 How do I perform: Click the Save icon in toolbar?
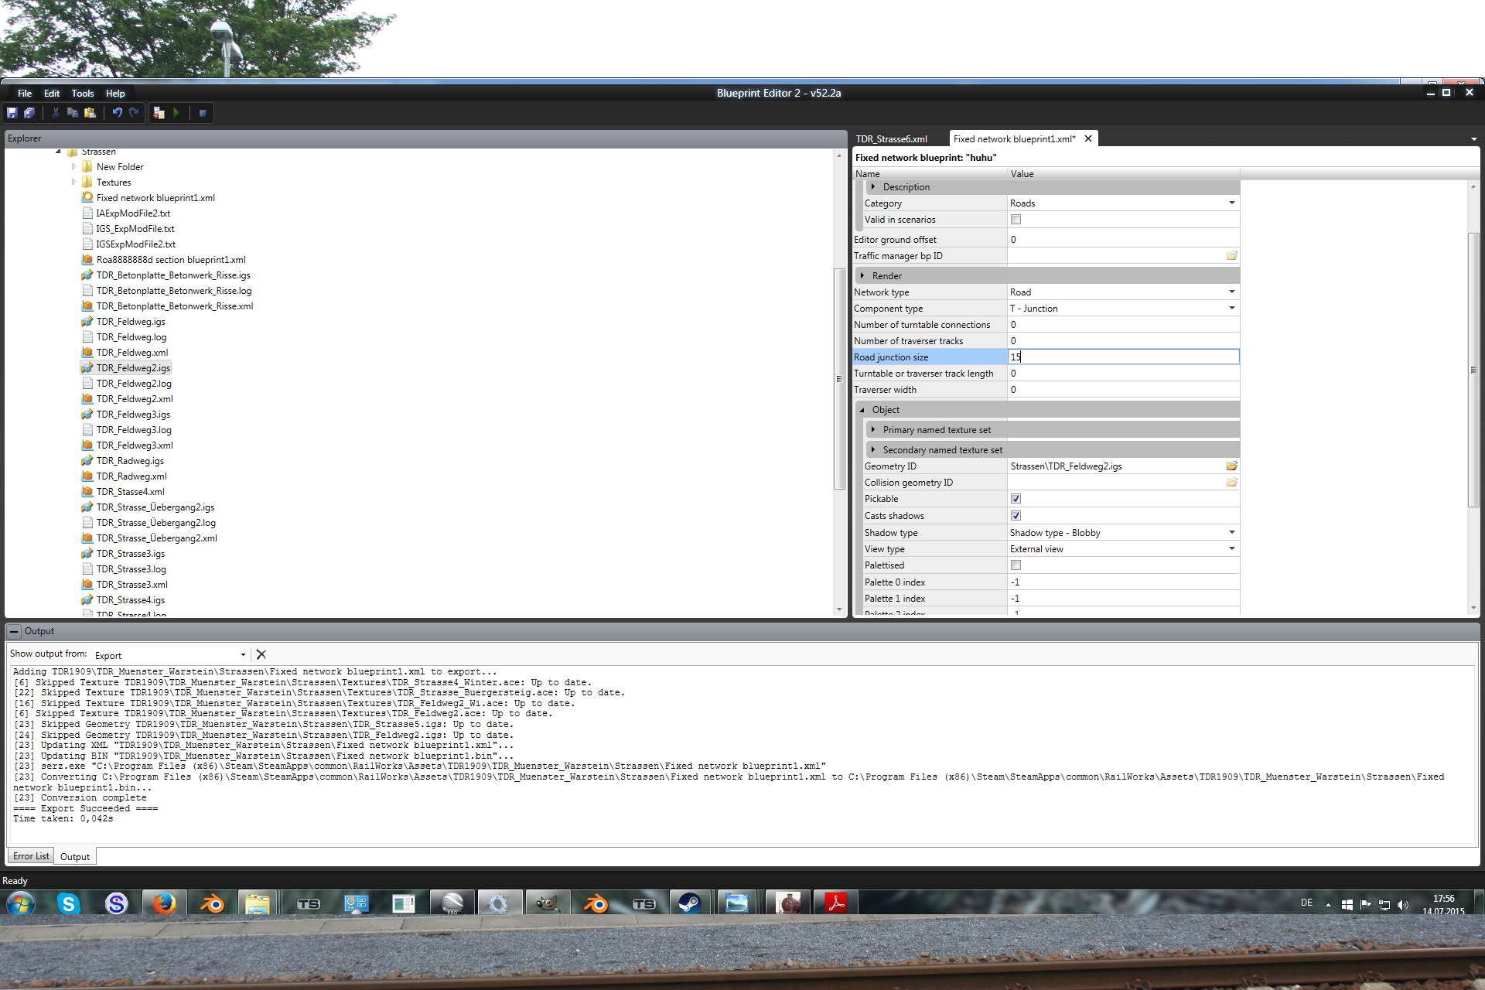(x=12, y=113)
